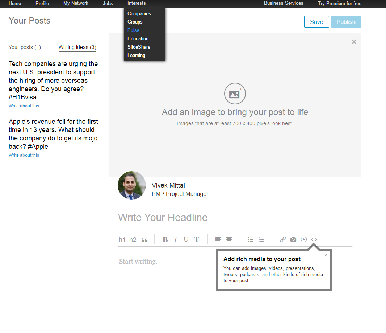Image resolution: width=386 pixels, height=333 pixels.
Task: Select Education from the Interests dropdown
Action: [138, 39]
